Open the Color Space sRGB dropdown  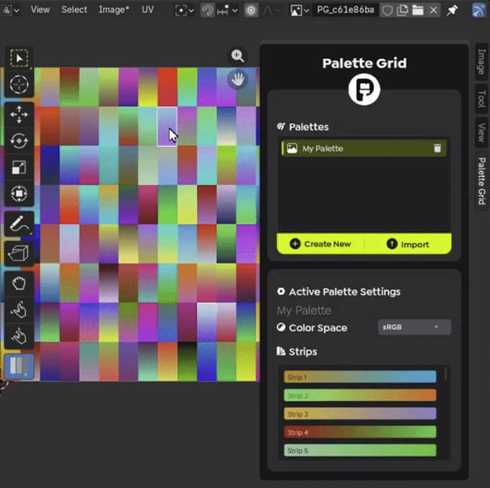tap(414, 327)
